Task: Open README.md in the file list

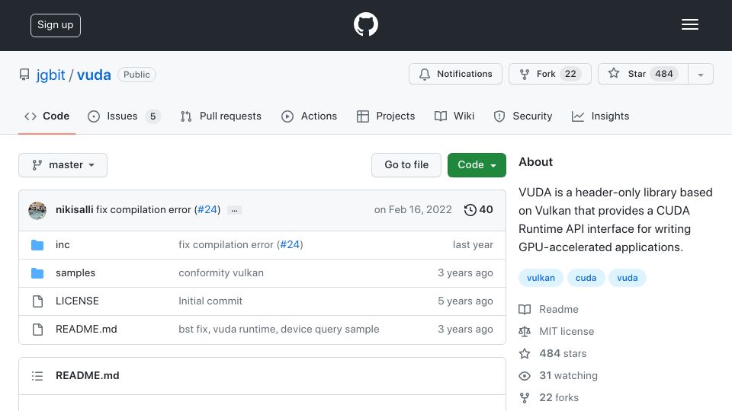Action: pos(86,329)
